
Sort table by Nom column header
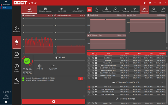108,54
